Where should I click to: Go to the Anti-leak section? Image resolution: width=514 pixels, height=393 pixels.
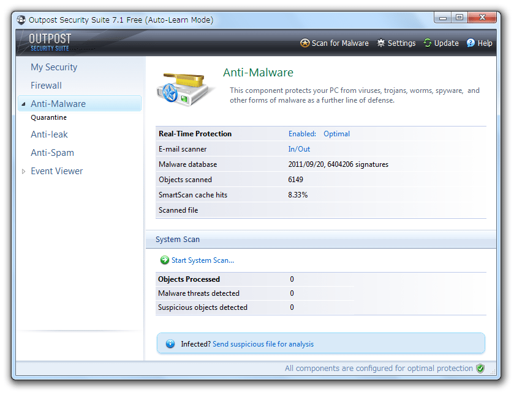coord(49,134)
